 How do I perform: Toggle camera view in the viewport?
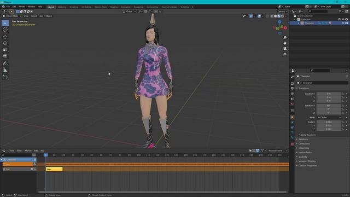tap(285, 49)
